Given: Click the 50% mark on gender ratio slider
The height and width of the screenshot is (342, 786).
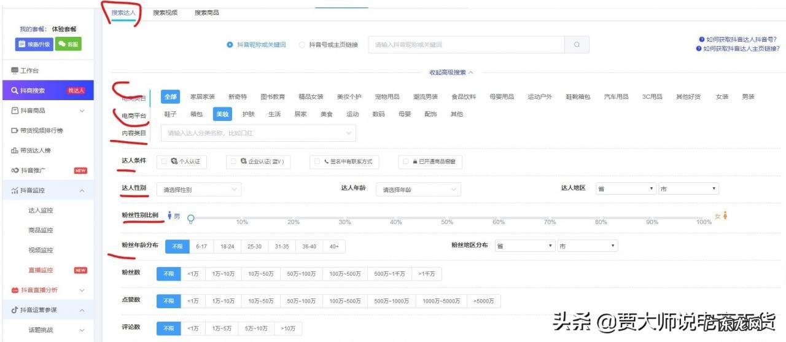Looking at the screenshot, I should click(447, 222).
